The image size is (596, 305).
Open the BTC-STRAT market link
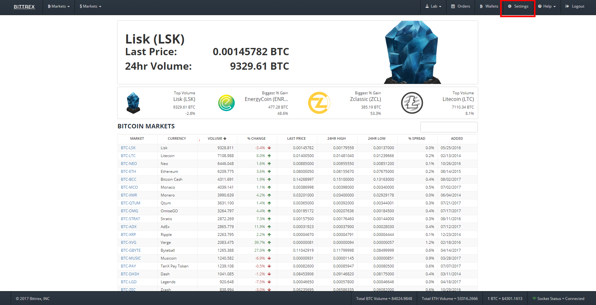131,219
